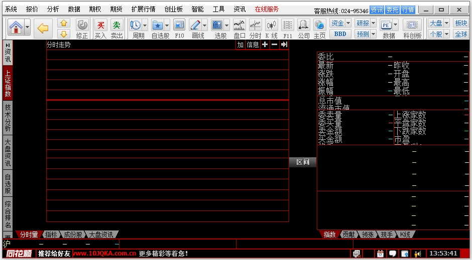Open the 分析 menu
The width and height of the screenshot is (472, 260).
pyautogui.click(x=53, y=10)
